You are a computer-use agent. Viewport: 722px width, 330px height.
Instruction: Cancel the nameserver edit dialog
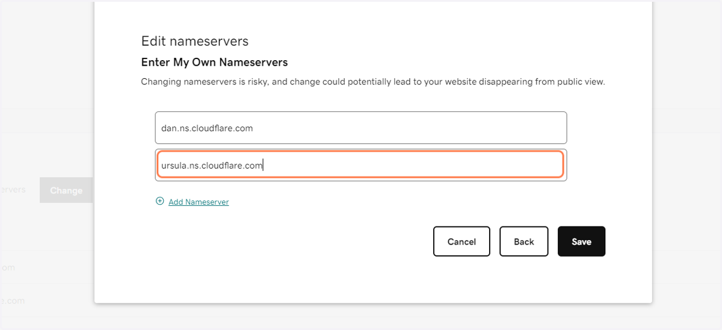point(461,241)
